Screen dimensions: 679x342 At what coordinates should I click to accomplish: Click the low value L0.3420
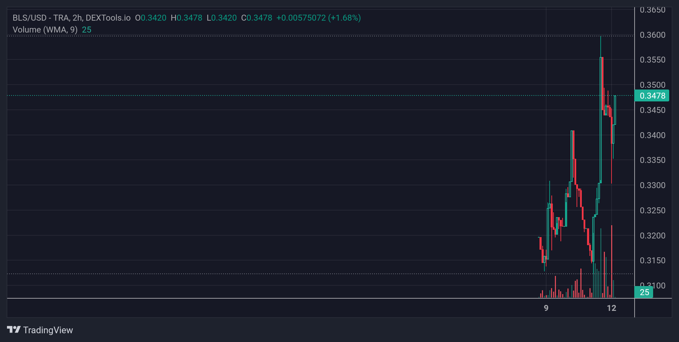(x=222, y=18)
